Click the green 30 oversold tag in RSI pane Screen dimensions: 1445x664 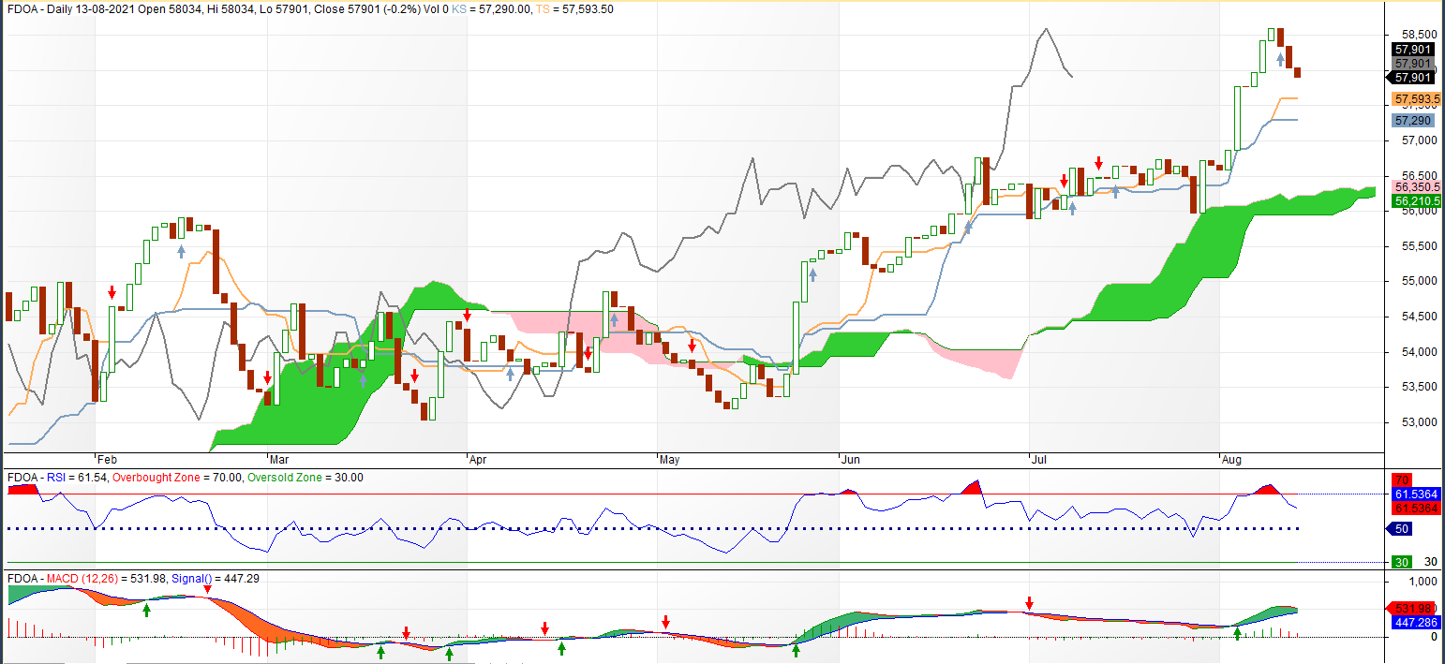1402,562
